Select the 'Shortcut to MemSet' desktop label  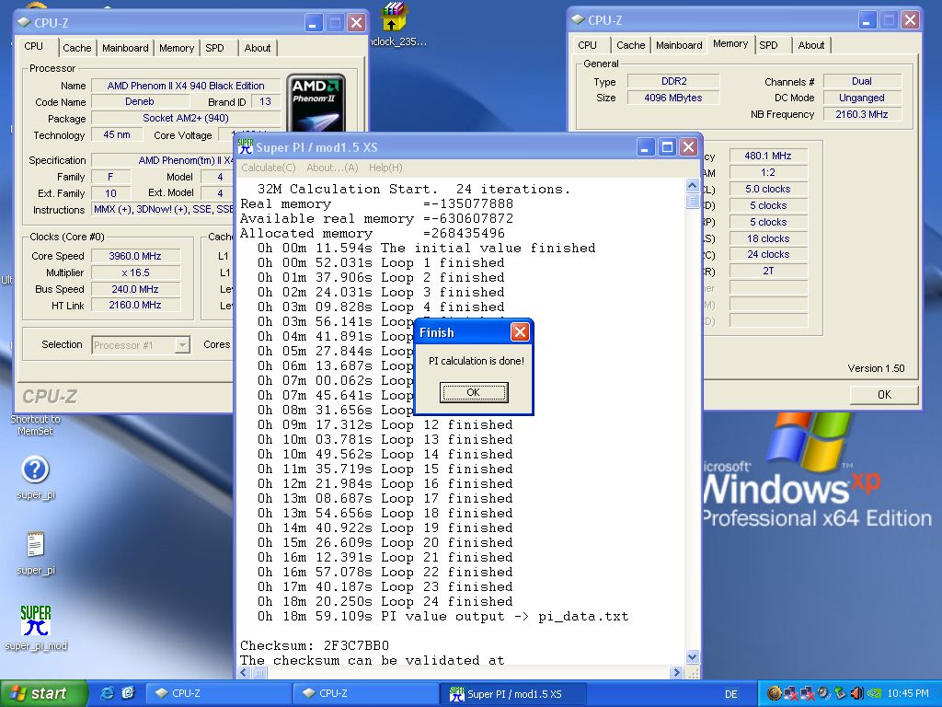coord(36,425)
